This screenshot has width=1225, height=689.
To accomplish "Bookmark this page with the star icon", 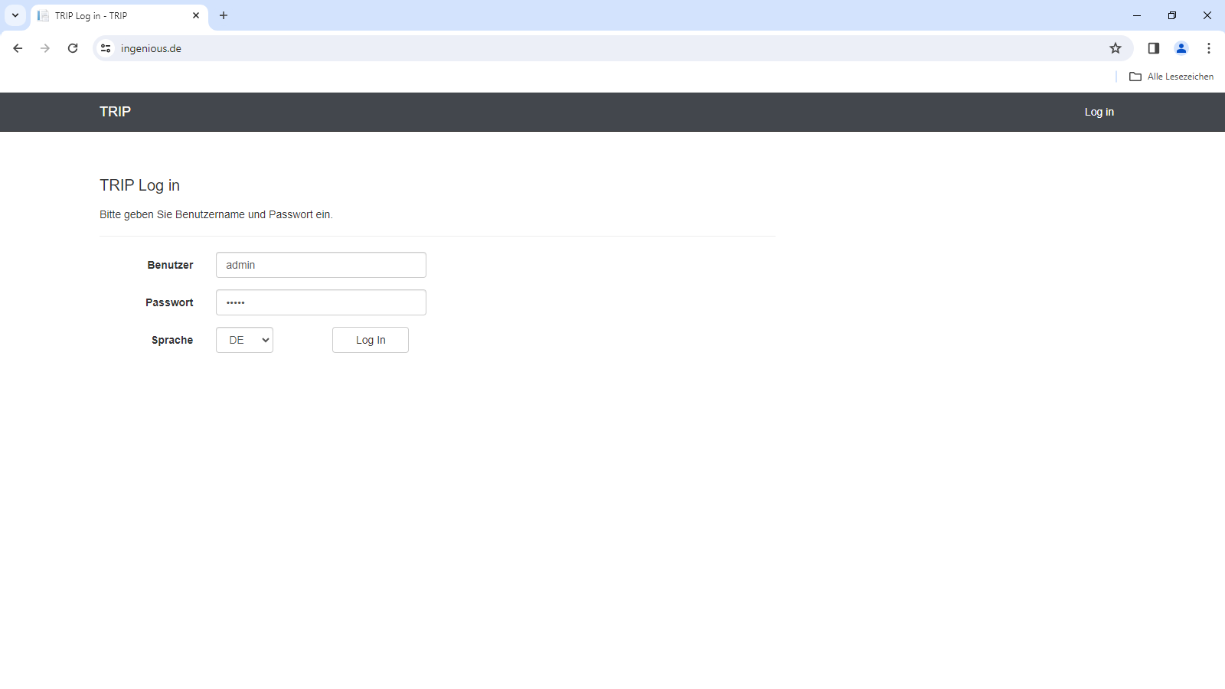I will [1116, 48].
